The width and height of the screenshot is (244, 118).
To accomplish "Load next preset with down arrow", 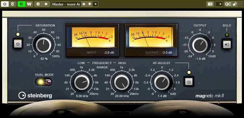I will [90, 4].
